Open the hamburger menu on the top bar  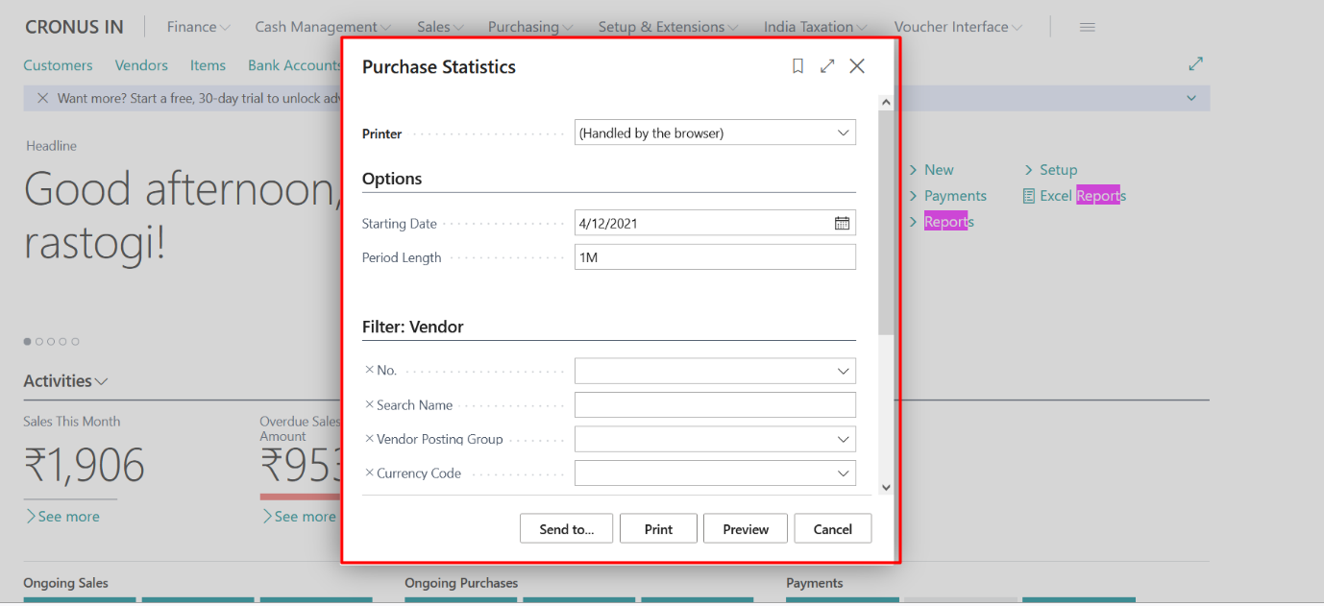(x=1087, y=26)
